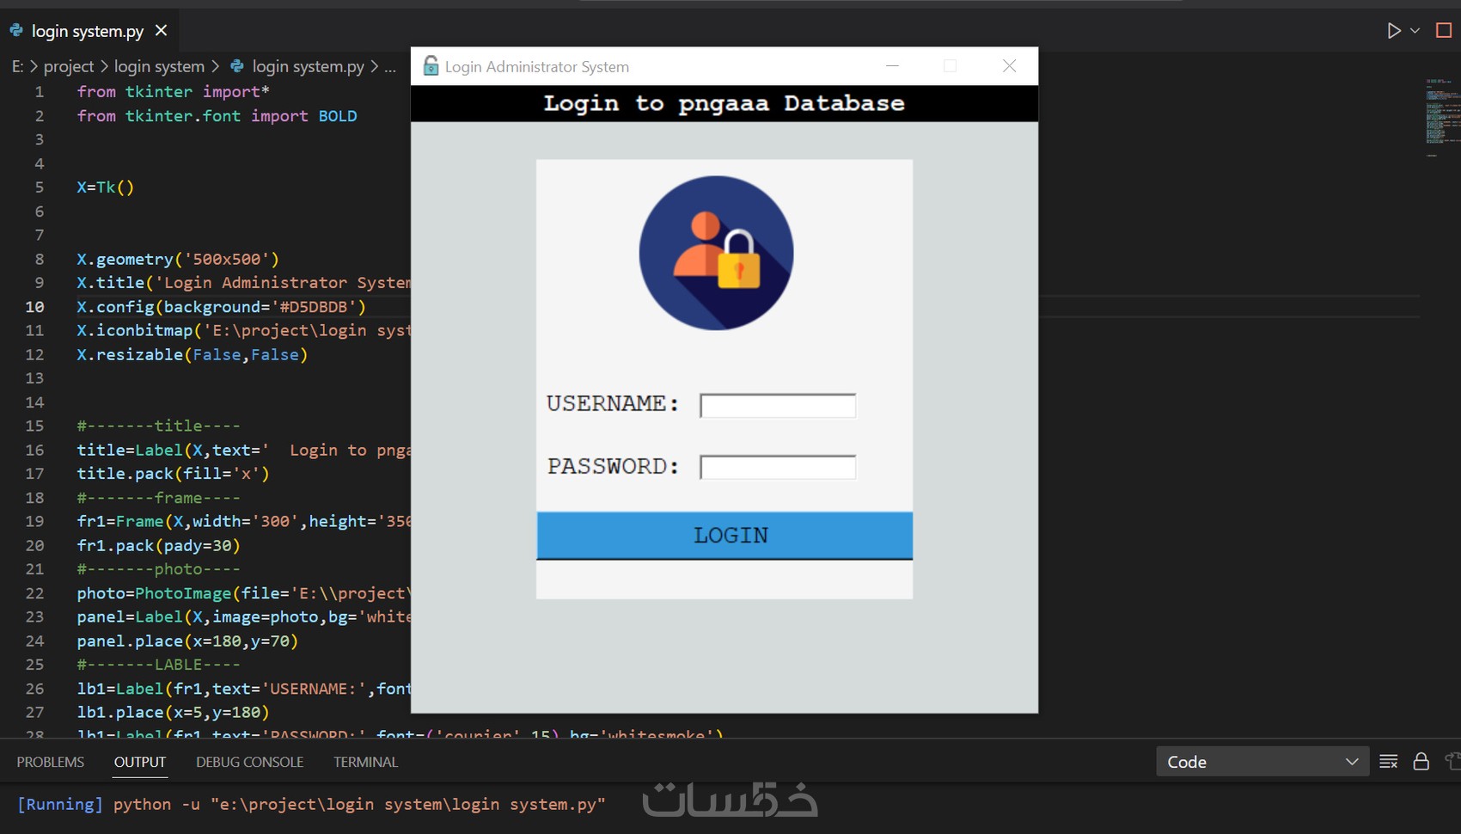This screenshot has width=1461, height=834.
Task: Click the 'PASSWORD:' label in the form
Action: coord(613,466)
